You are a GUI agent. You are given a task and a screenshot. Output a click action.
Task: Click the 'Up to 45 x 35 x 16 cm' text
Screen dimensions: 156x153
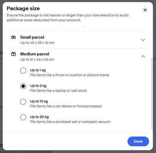(37, 43)
